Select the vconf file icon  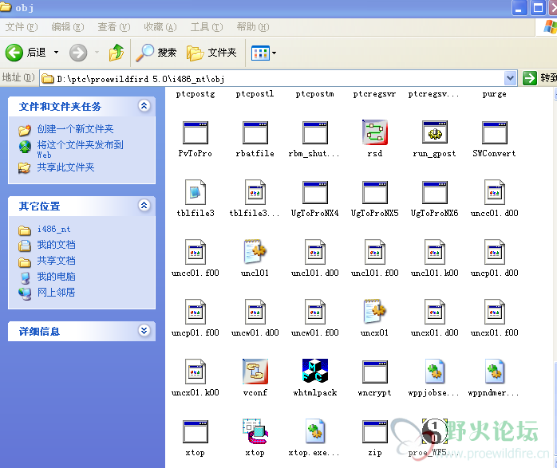[255, 372]
